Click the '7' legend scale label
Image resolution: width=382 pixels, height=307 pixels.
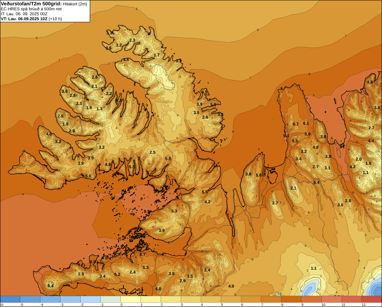pyautogui.click(x=262, y=305)
